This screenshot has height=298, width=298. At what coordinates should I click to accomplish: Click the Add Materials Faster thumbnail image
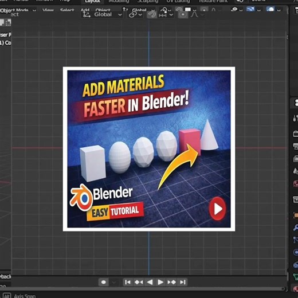click(149, 149)
